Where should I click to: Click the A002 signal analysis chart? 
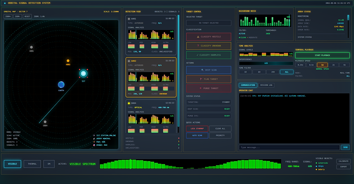pos(151,77)
